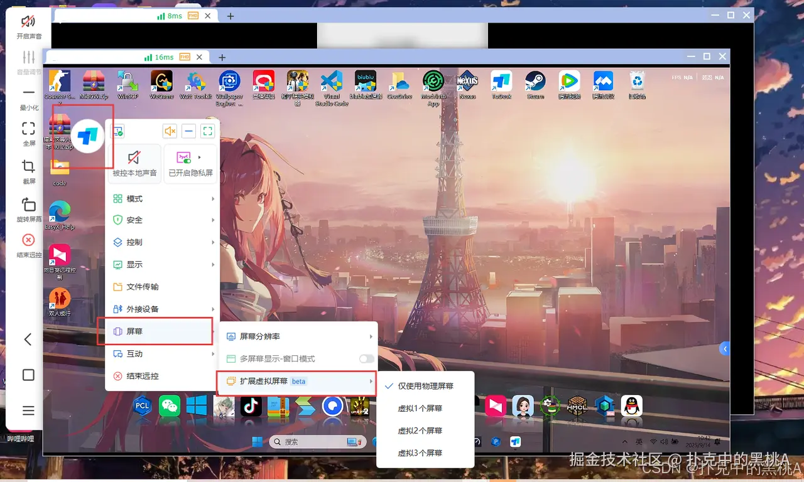Screen dimensions: 804x482
Task: Choose 虚拟1个屏幕 option
Action: [425, 408]
